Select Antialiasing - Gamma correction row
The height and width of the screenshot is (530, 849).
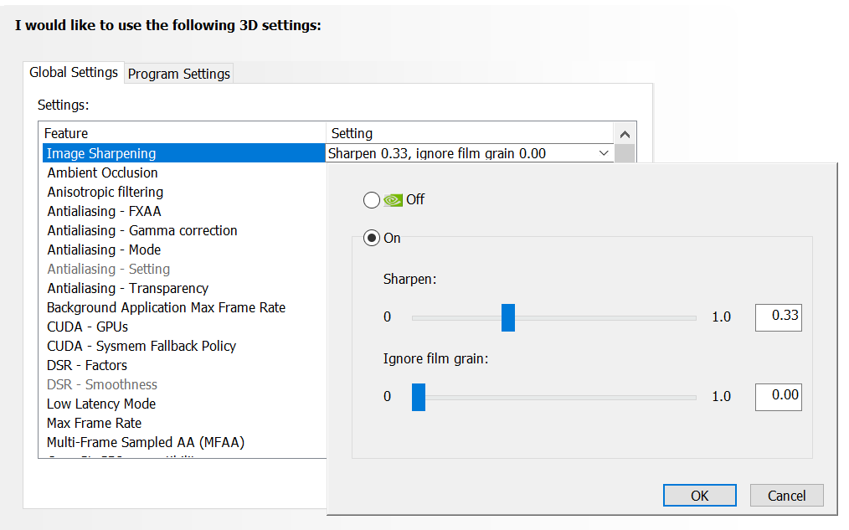184,230
